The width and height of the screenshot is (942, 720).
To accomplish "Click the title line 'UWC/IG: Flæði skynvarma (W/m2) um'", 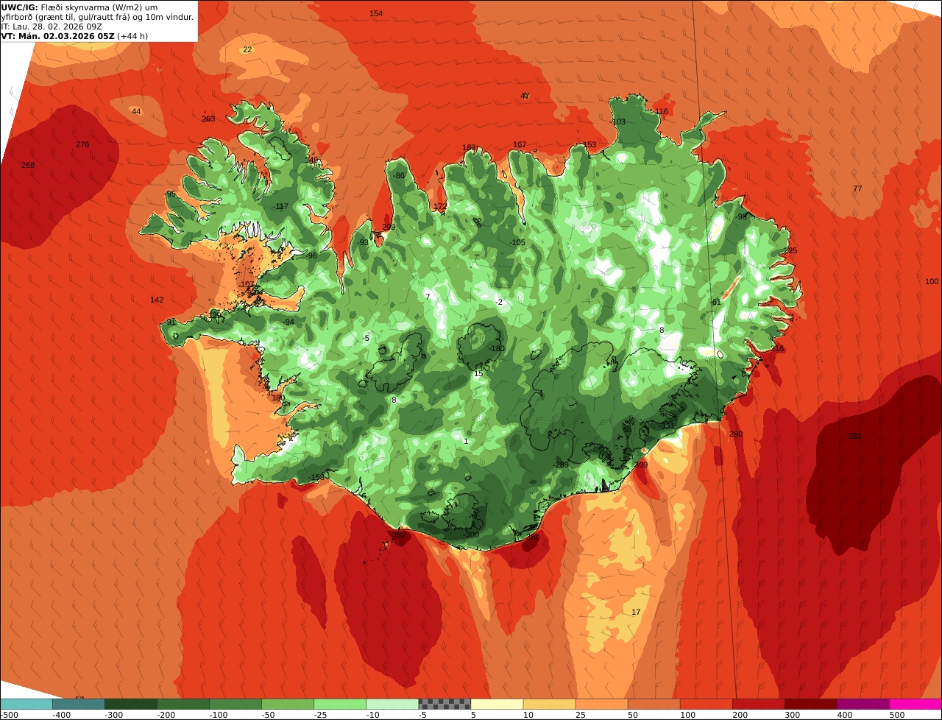I will pos(79,7).
